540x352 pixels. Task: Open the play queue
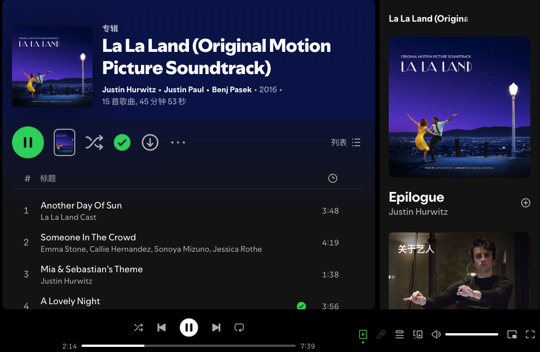point(400,334)
